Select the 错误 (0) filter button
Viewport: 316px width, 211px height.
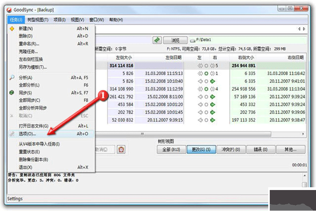[x=261, y=150]
